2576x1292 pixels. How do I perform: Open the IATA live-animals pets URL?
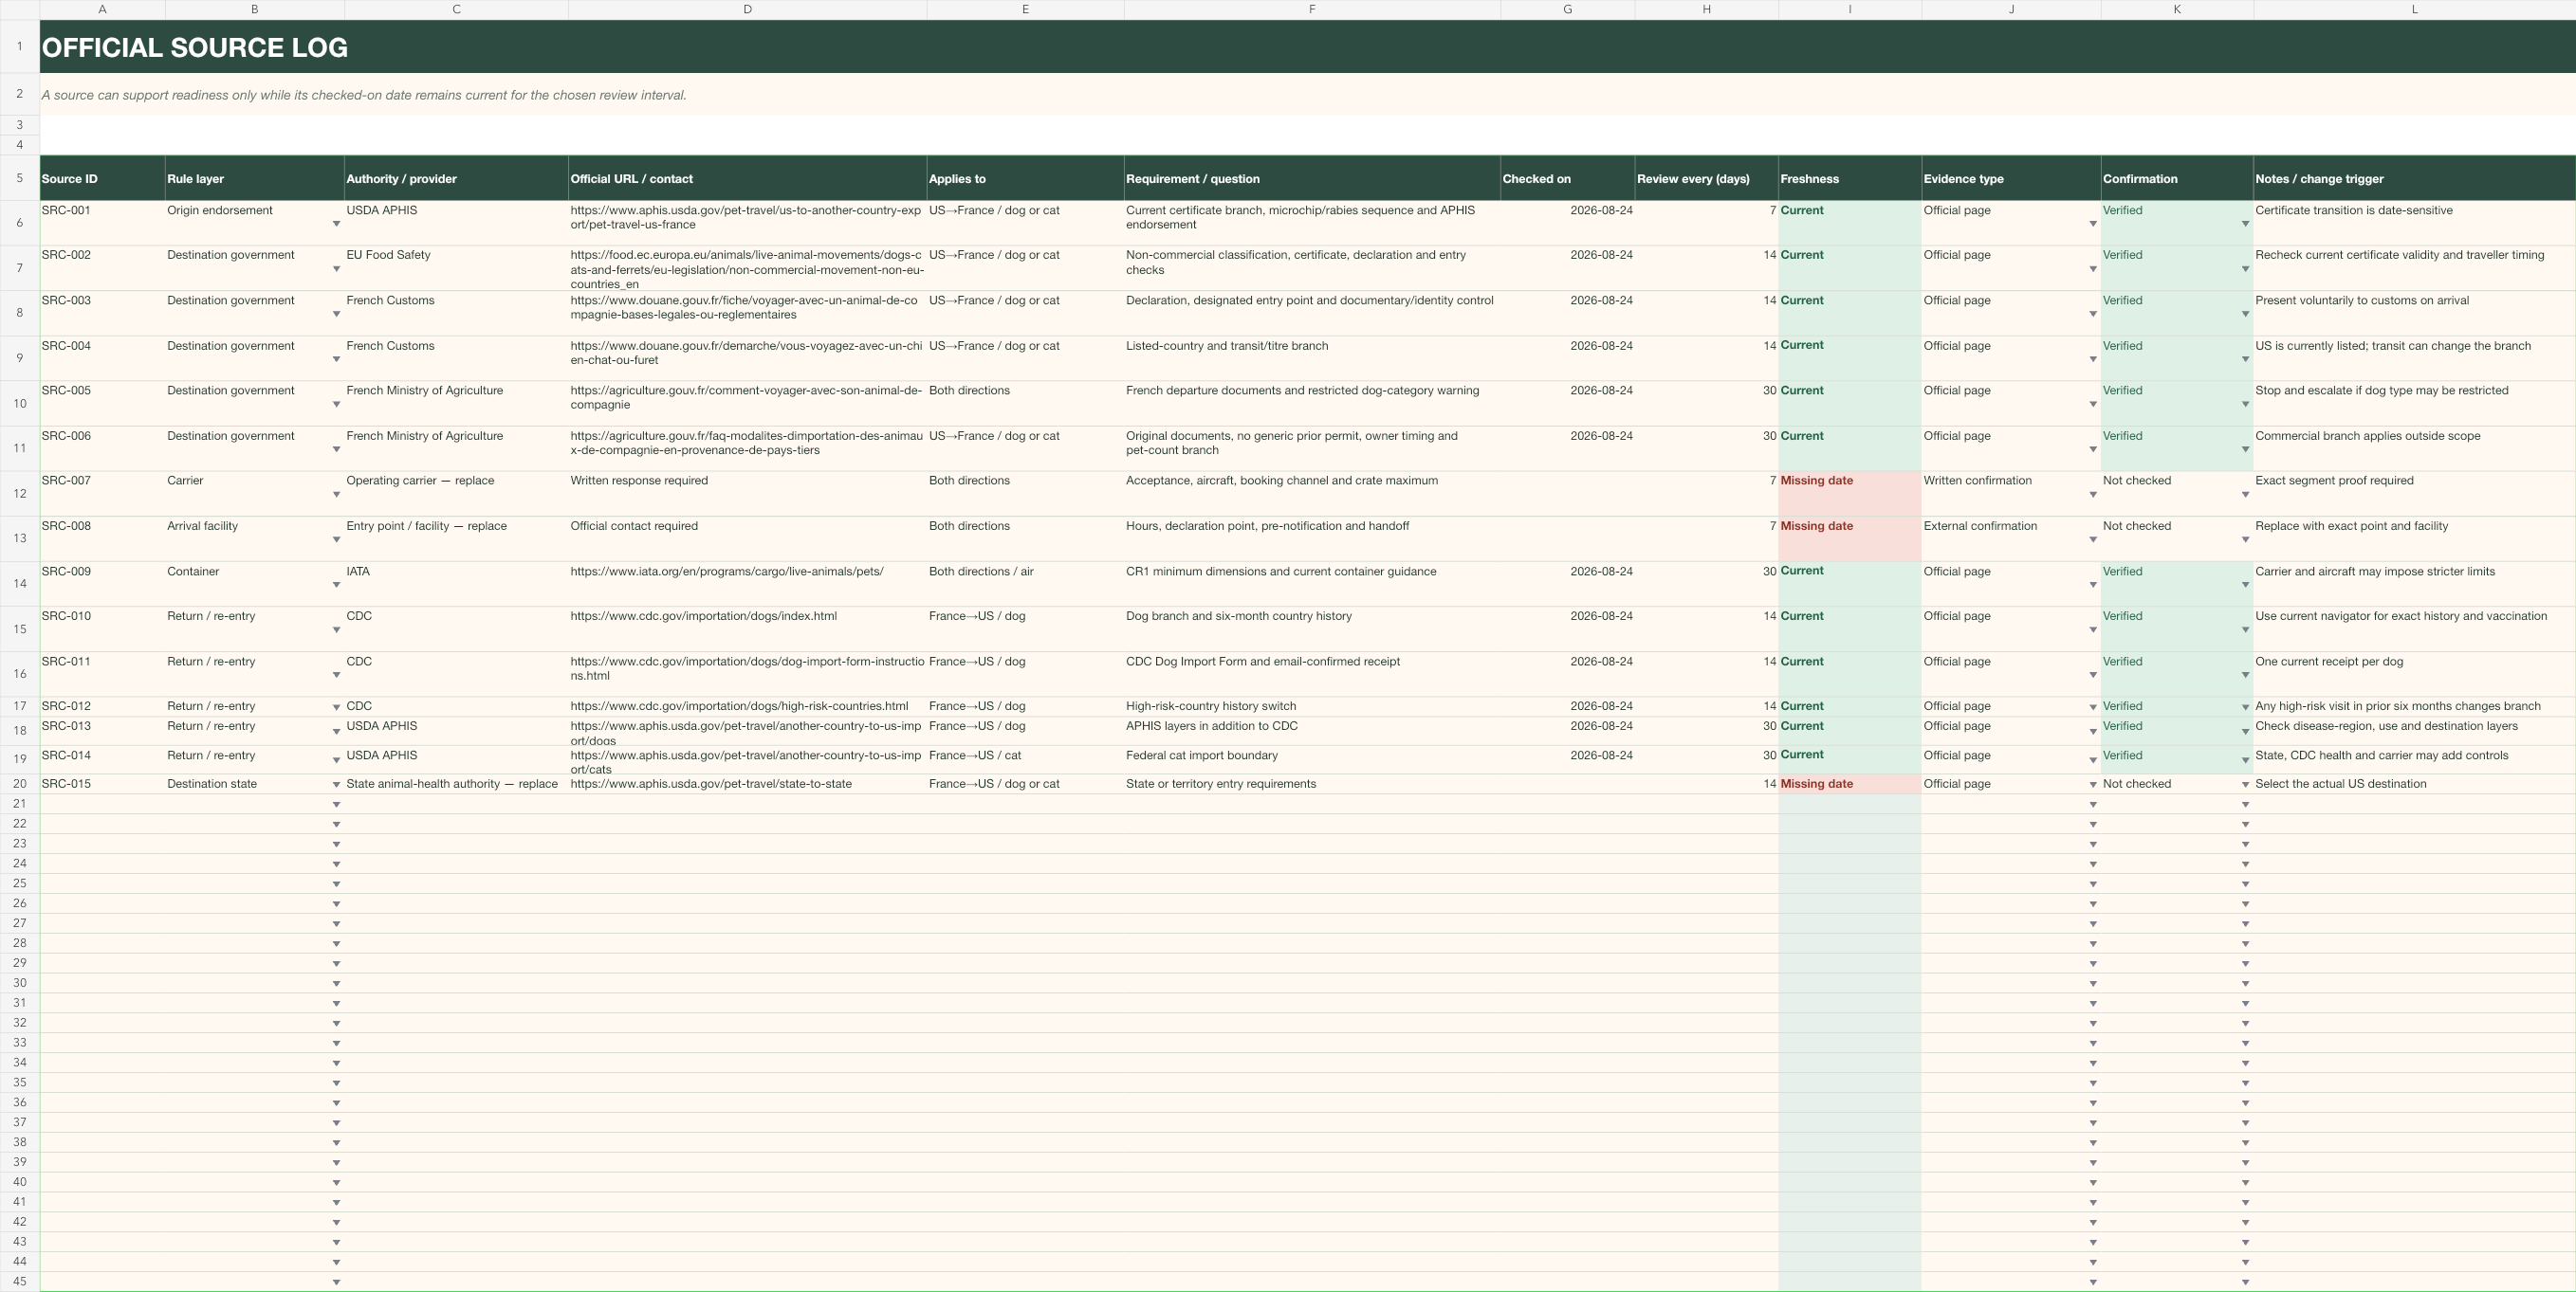coord(727,572)
